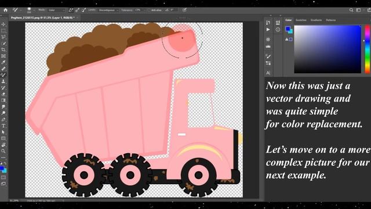The image size is (371, 209).
Task: Select the History Brush tool
Action: tap(3, 88)
